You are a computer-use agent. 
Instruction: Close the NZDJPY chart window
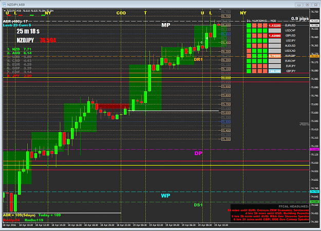(316, 5)
